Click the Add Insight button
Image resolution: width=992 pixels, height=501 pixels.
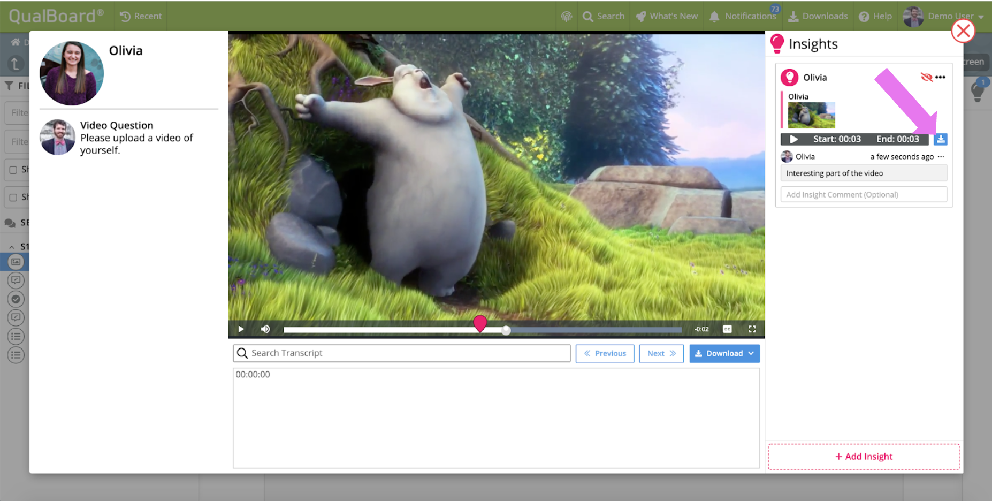[x=864, y=457]
